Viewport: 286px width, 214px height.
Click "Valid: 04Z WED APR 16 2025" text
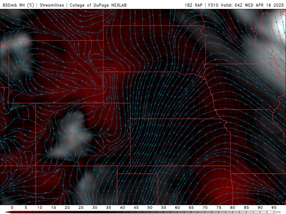point(252,5)
